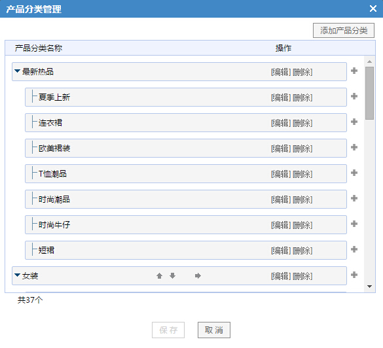This screenshot has width=383, height=348.
Task: Click plus icon beside 时尚牛仔
Action: pyautogui.click(x=354, y=224)
